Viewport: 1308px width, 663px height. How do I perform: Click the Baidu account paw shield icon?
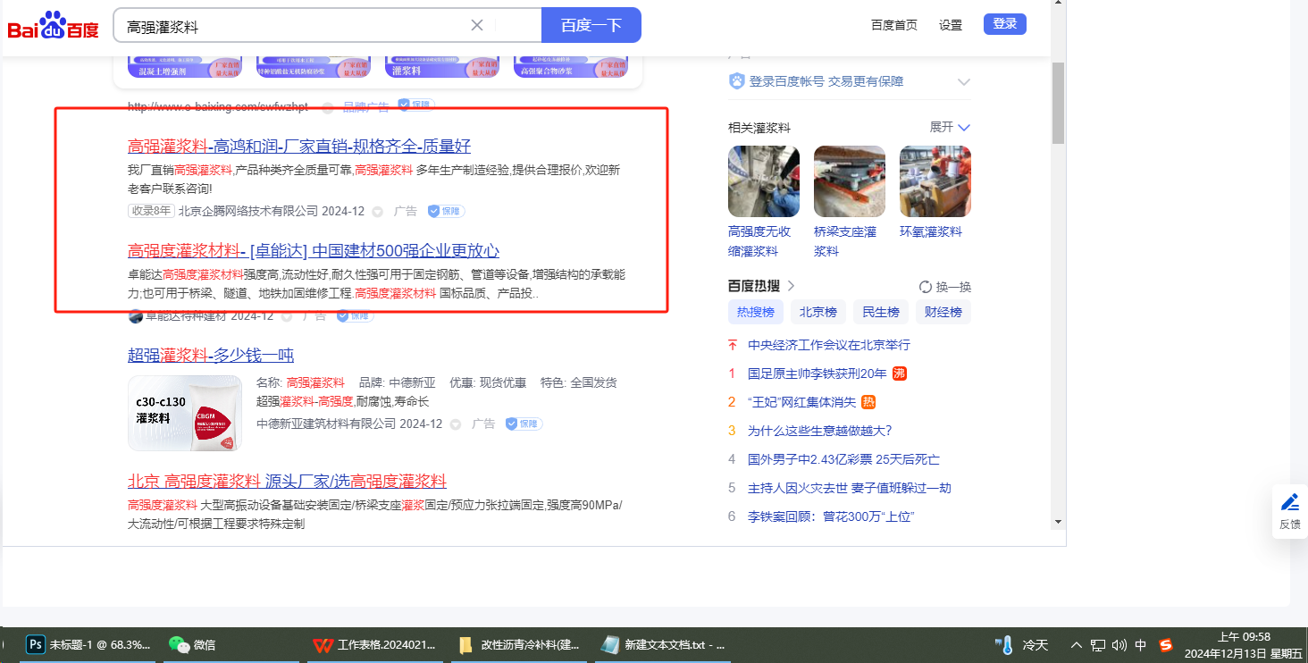737,81
